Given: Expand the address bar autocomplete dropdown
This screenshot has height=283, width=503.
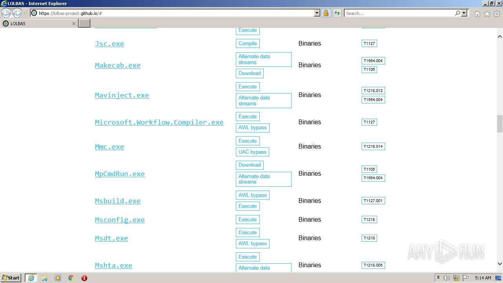Looking at the screenshot, I should click(x=317, y=13).
